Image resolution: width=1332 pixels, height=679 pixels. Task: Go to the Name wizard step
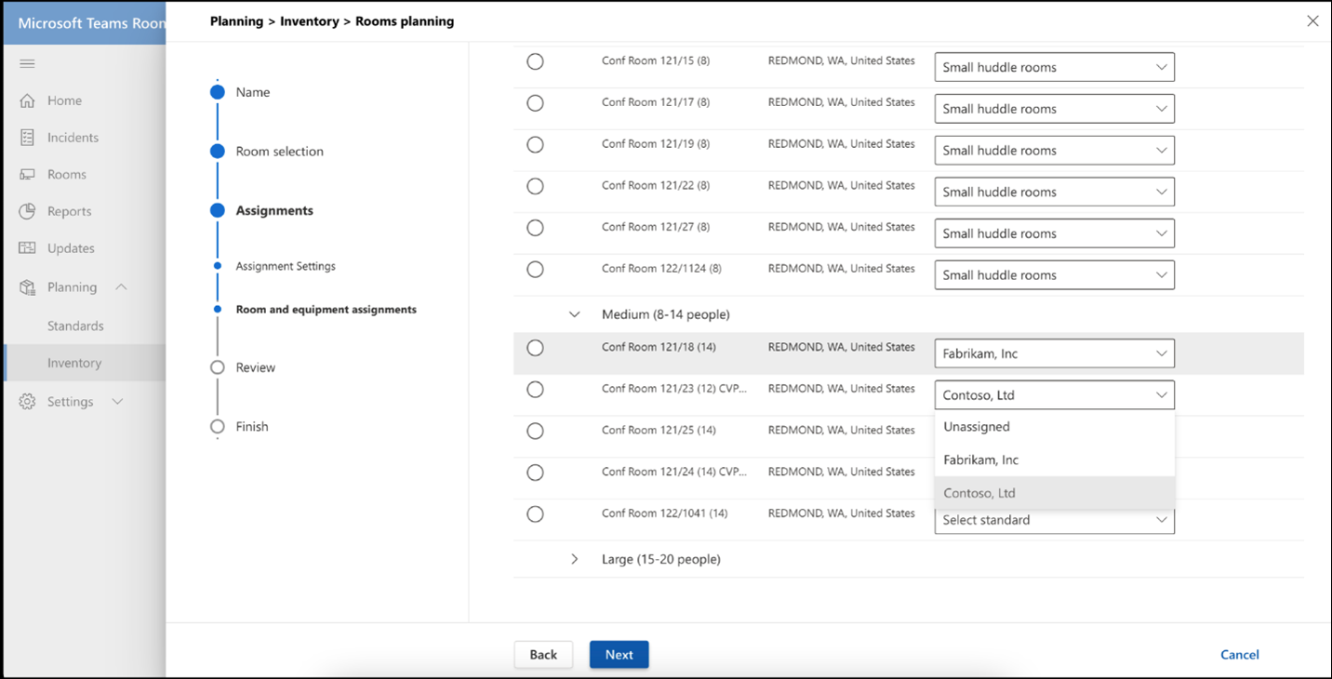[x=253, y=92]
